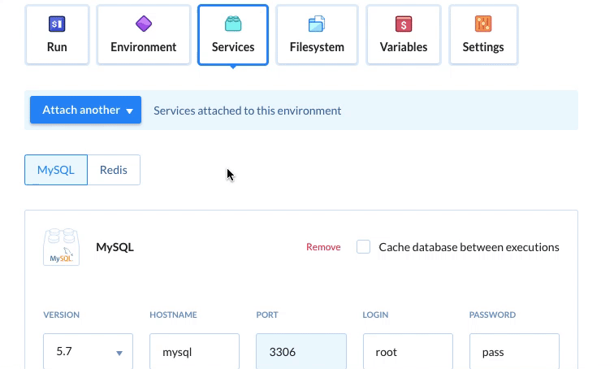Click the Run terminal icon

57,24
